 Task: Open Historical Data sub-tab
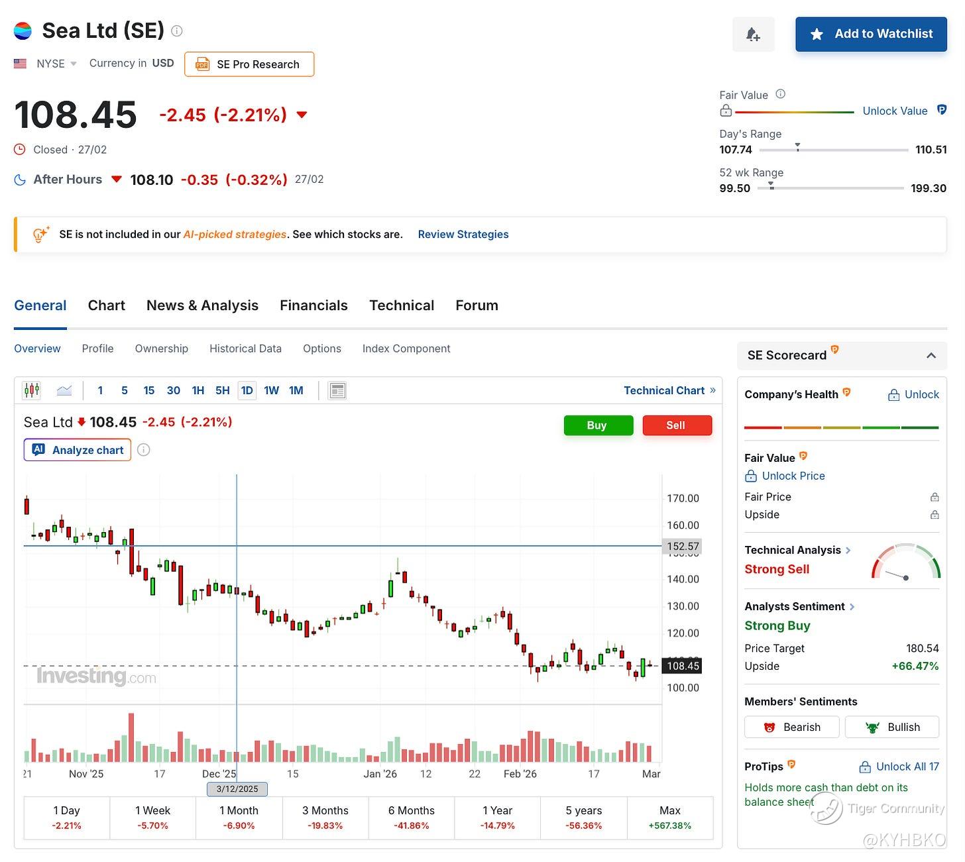245,349
